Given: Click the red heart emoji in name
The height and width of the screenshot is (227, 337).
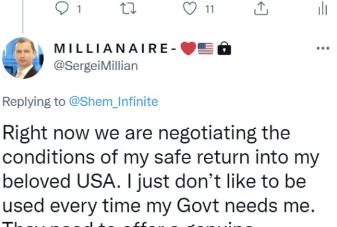Looking at the screenshot, I should pyautogui.click(x=188, y=48).
